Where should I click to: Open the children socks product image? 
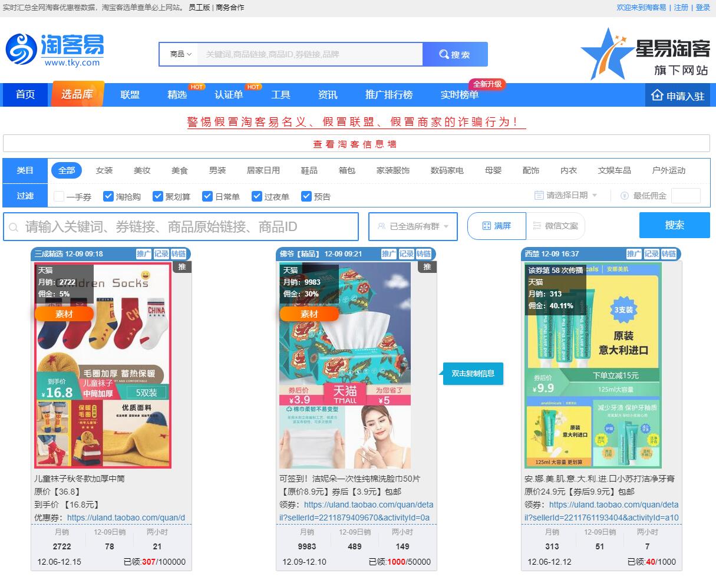click(x=103, y=365)
